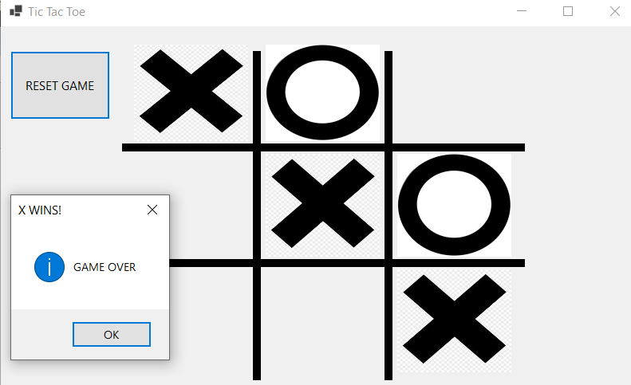Select the O in the top-middle cell
This screenshot has width=631, height=385.
[322, 92]
